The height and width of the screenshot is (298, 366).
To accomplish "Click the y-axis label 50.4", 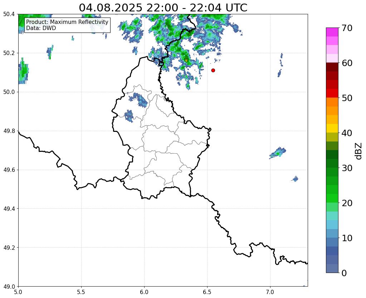I will [x=9, y=14].
